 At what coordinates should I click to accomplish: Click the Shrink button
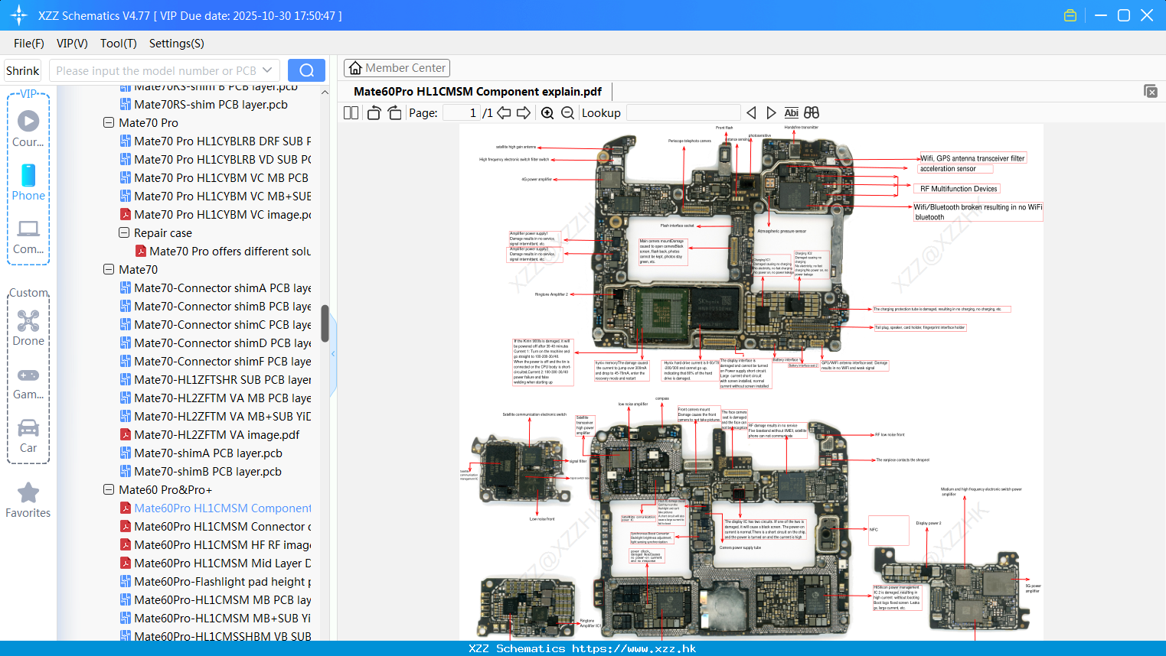(x=23, y=70)
